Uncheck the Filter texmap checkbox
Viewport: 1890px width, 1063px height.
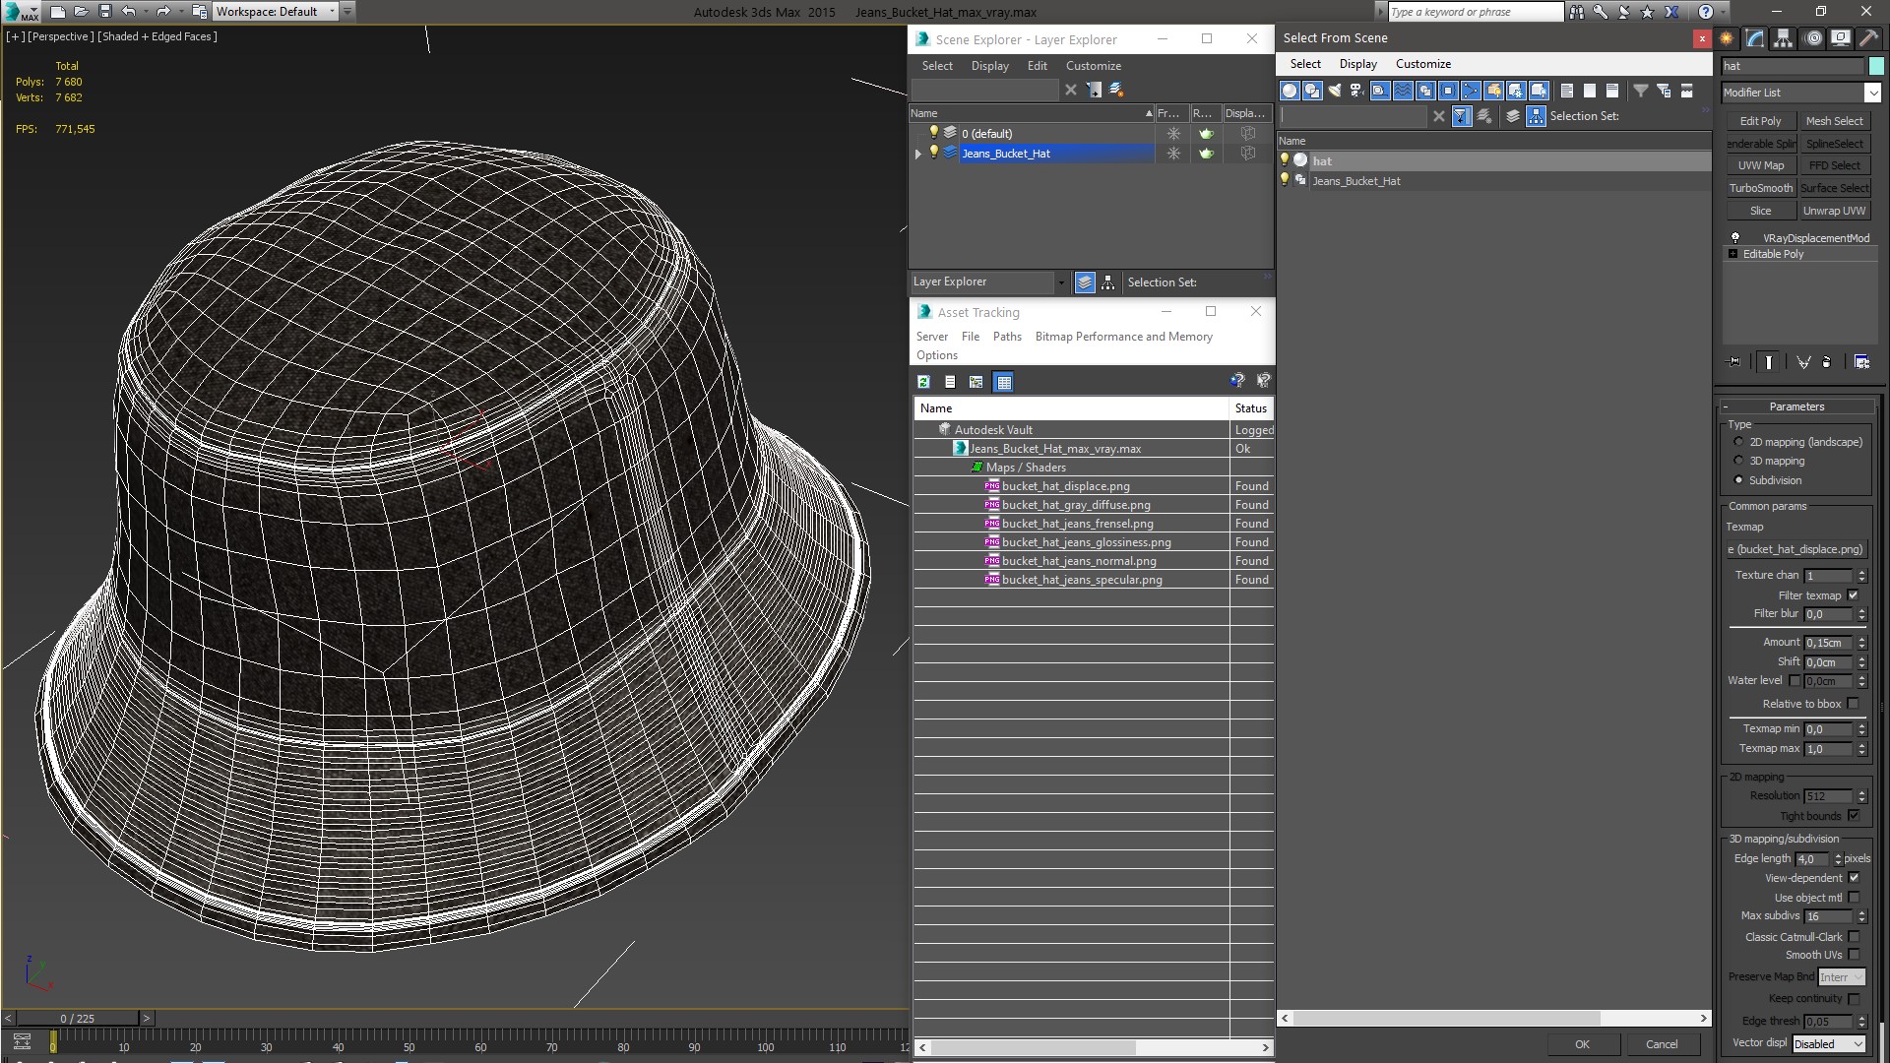(x=1854, y=595)
